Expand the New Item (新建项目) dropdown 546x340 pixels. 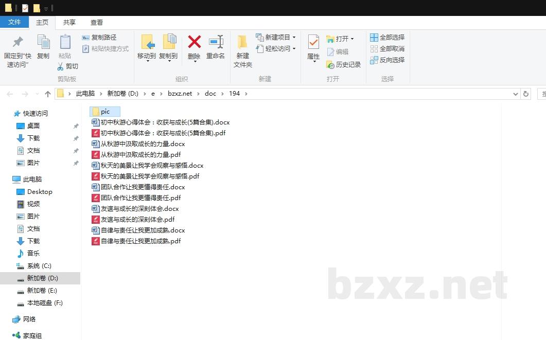294,38
